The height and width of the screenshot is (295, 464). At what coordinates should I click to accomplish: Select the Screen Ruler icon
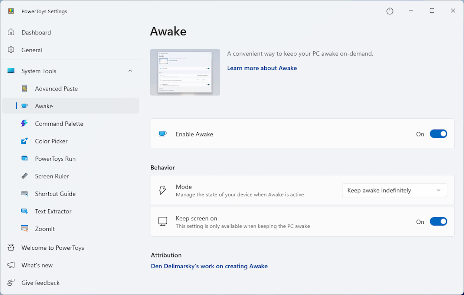[x=24, y=176]
